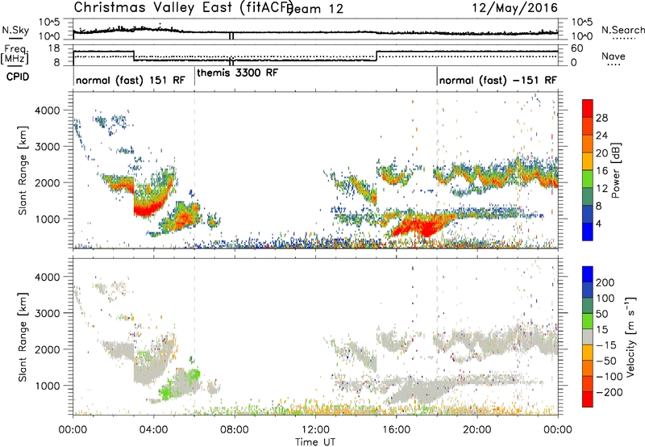Click the 'normal (fast) 151 RF' label
Screen dimensions: 645x447
(131, 80)
